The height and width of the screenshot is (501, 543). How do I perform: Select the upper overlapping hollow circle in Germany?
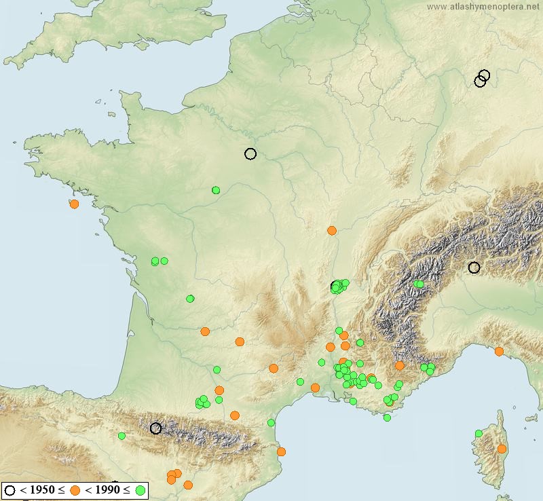[x=484, y=75]
